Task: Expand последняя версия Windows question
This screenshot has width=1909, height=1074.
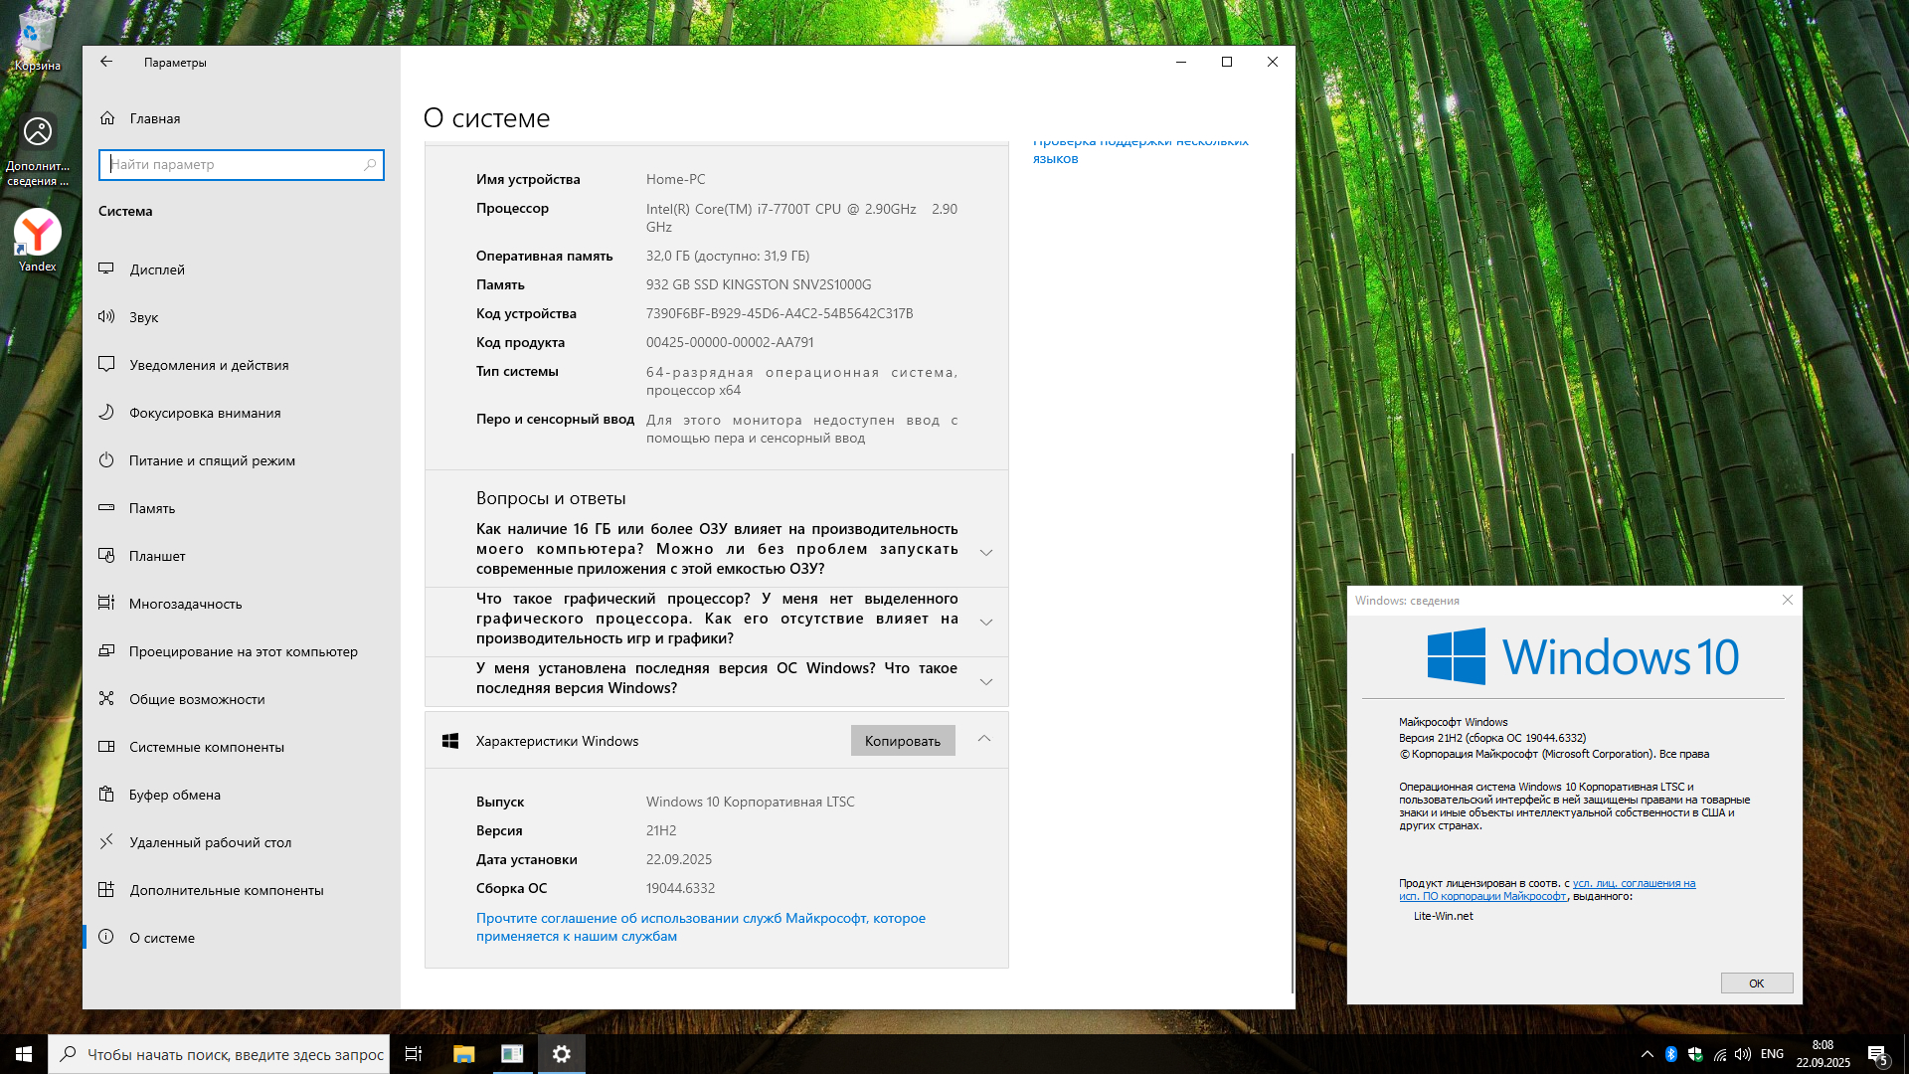Action: pos(985,682)
